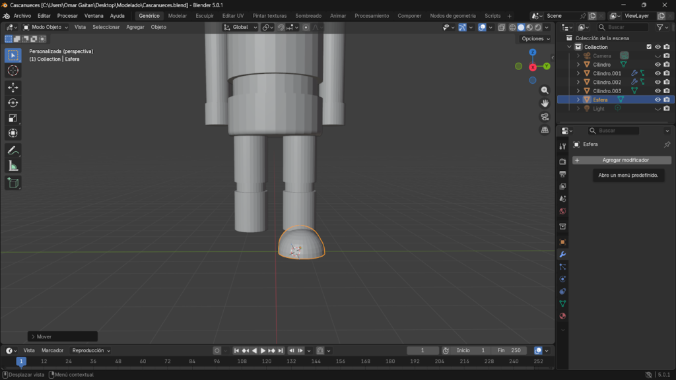The height and width of the screenshot is (380, 676).
Task: Expand the Cilindro.003 item in the outliner
Action: 578,91
